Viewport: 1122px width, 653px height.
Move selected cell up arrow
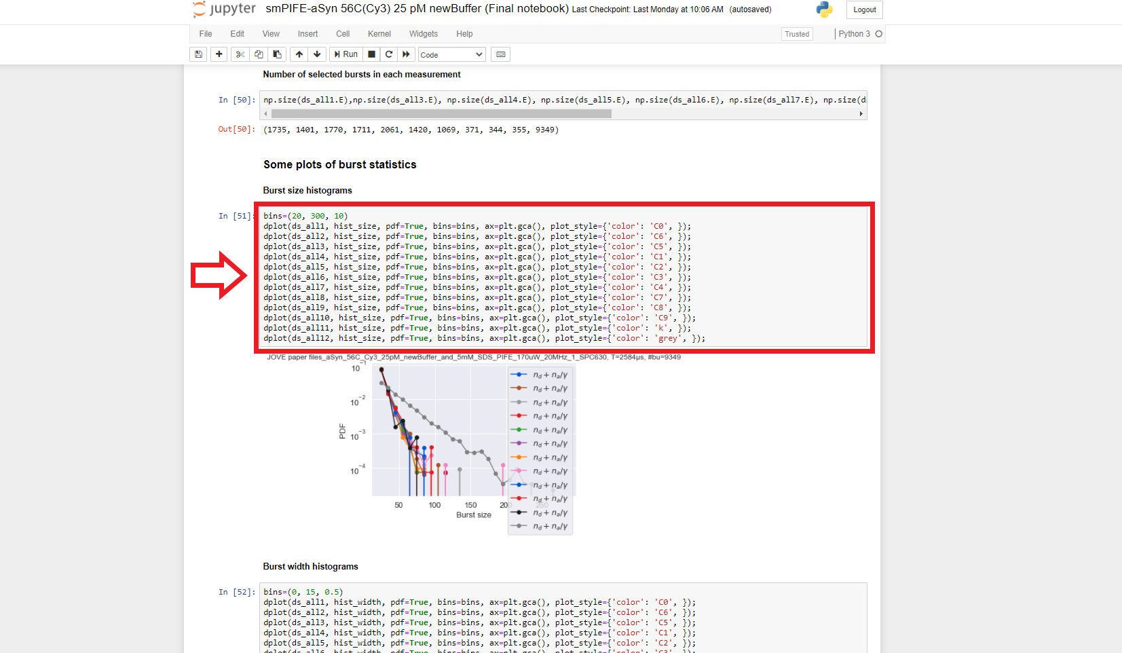coord(299,54)
